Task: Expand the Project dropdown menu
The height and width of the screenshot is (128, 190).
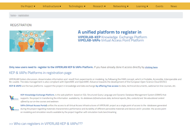Action: pos(28,6)
